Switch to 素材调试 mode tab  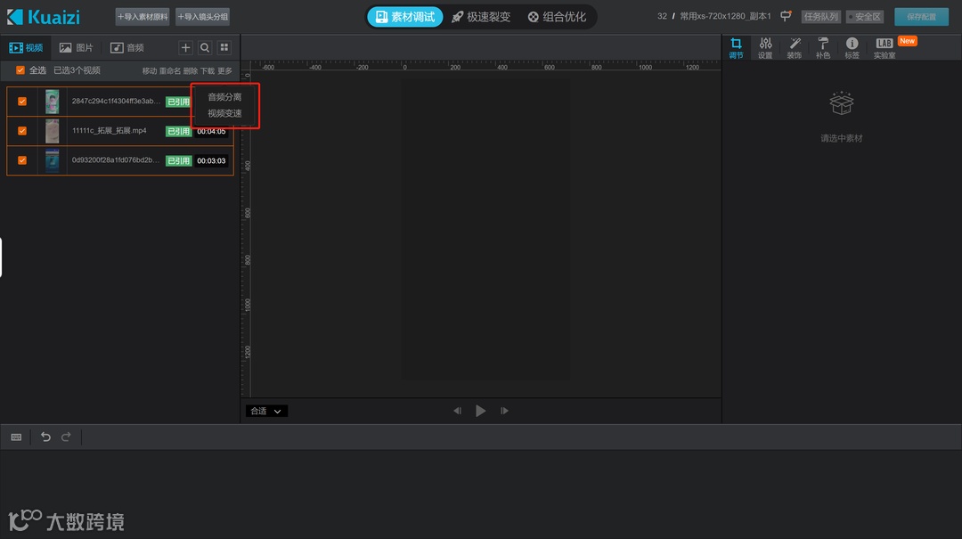pyautogui.click(x=405, y=17)
